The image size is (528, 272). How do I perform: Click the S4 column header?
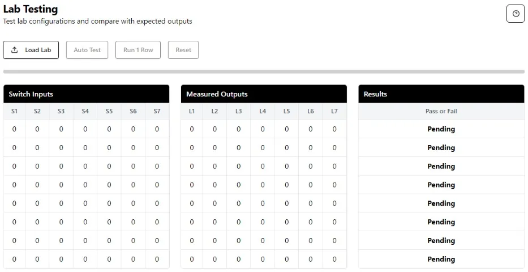pos(85,112)
